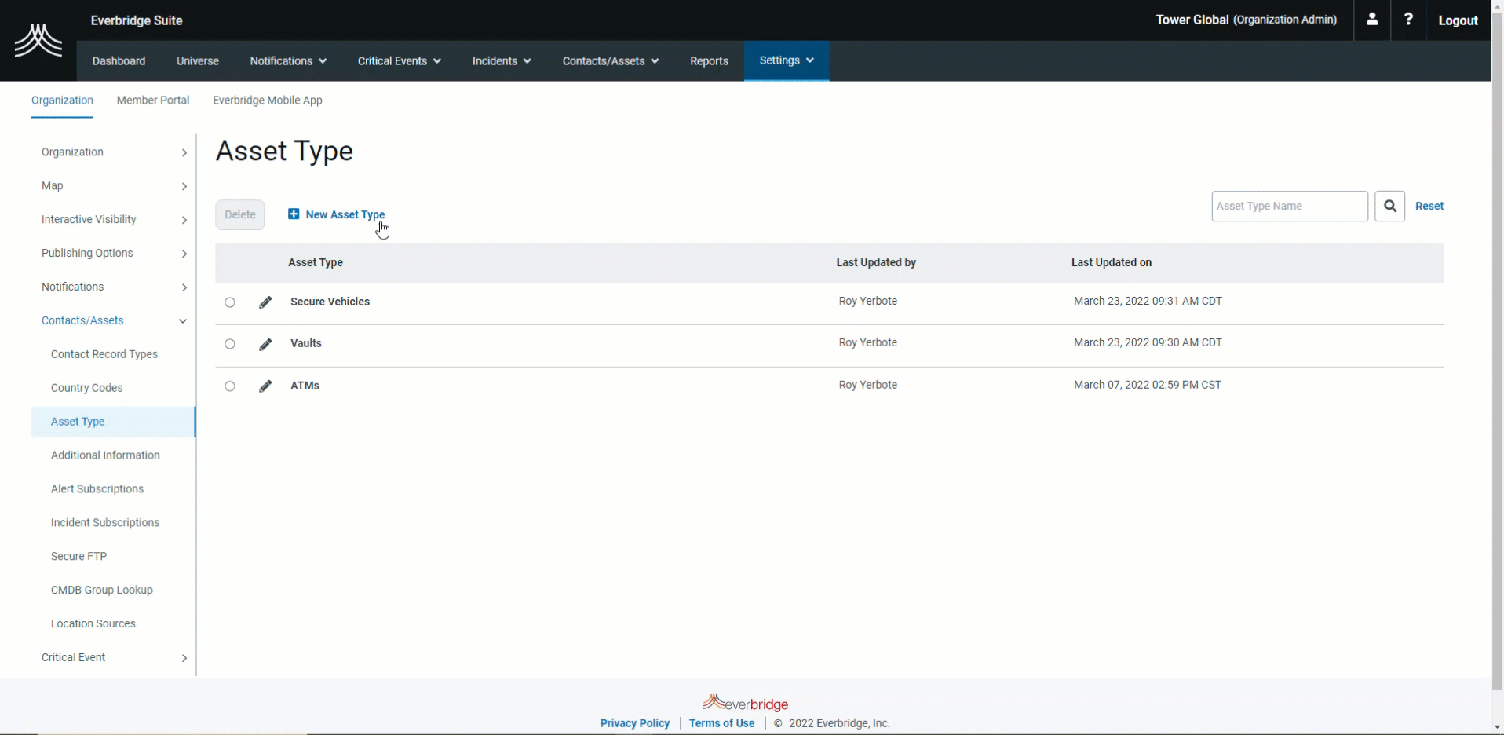
Task: Click the Secure Vehicles asset name
Action: pyautogui.click(x=330, y=302)
